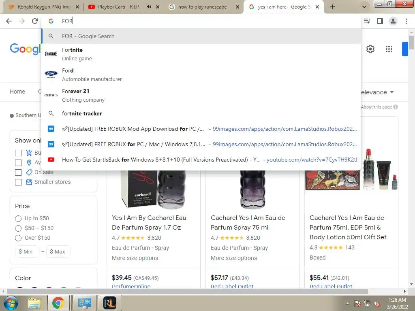
Task: Click About this page info link
Action: click(379, 107)
